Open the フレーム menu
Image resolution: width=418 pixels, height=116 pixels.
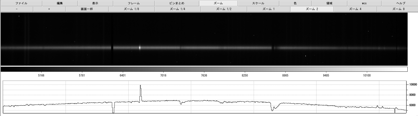pyautogui.click(x=134, y=3)
